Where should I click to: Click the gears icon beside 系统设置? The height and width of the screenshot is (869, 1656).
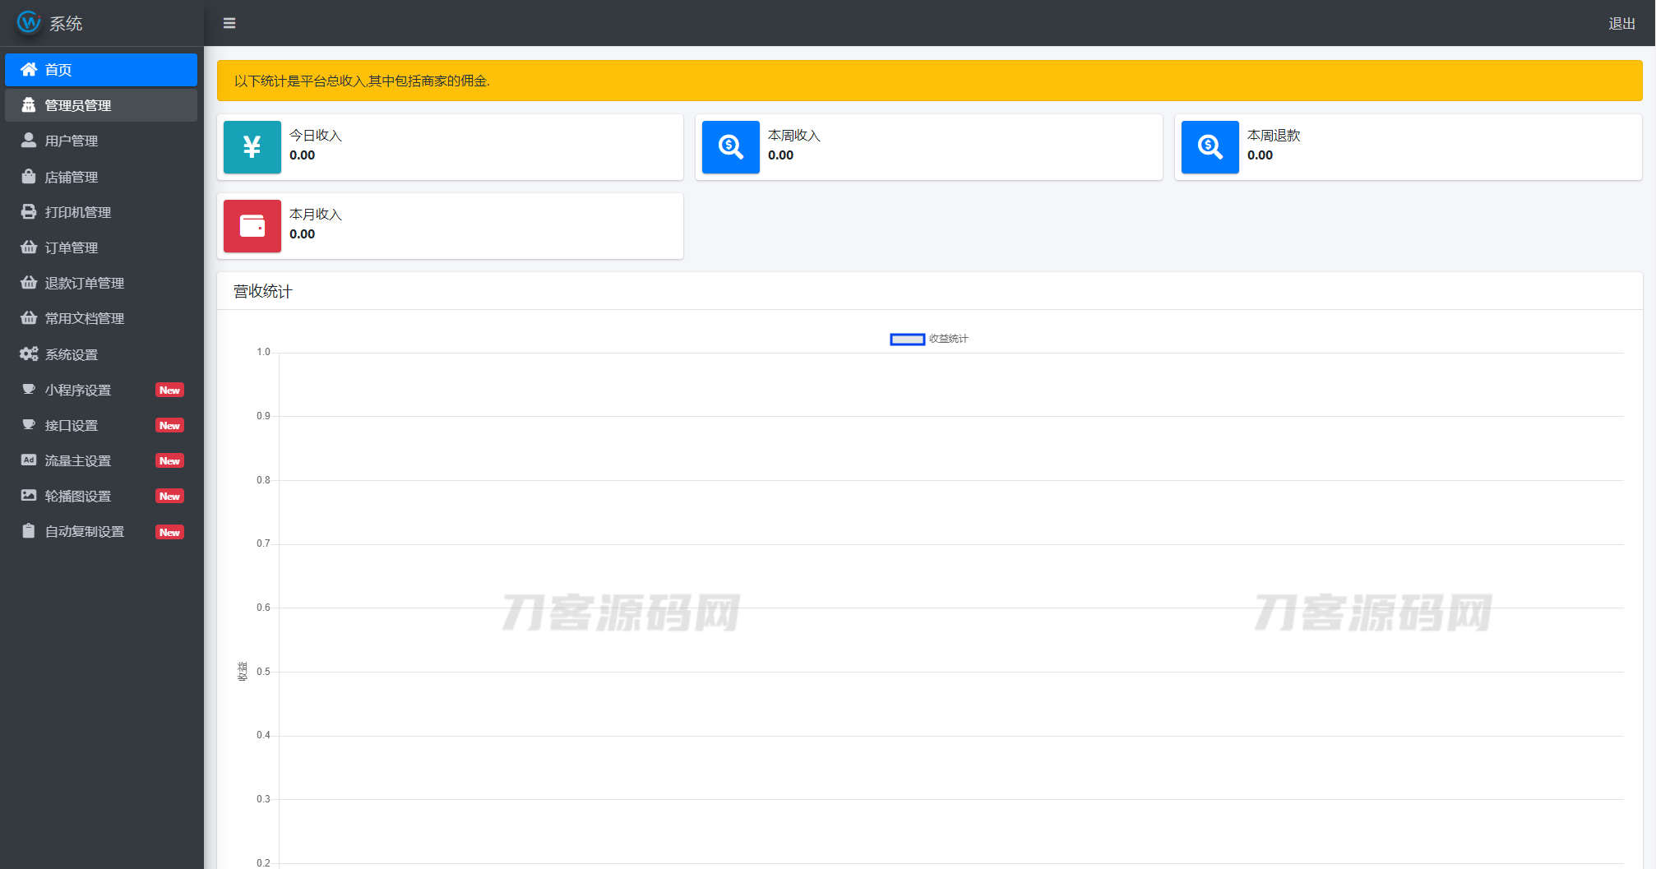(29, 354)
